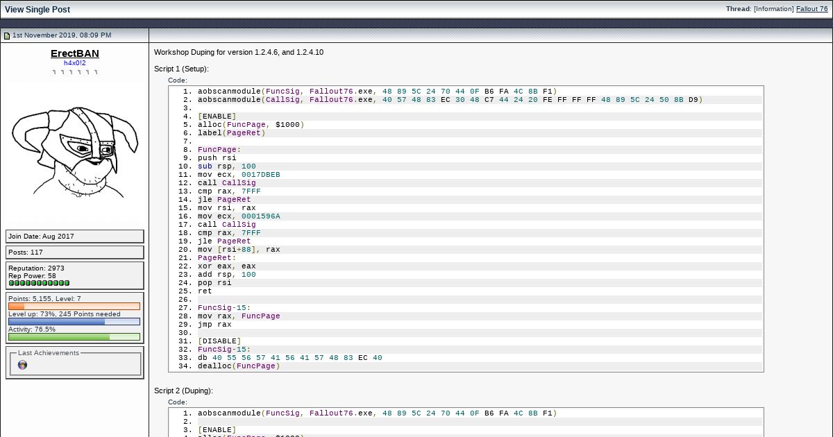Click the Posts: 117 info box

pos(75,252)
